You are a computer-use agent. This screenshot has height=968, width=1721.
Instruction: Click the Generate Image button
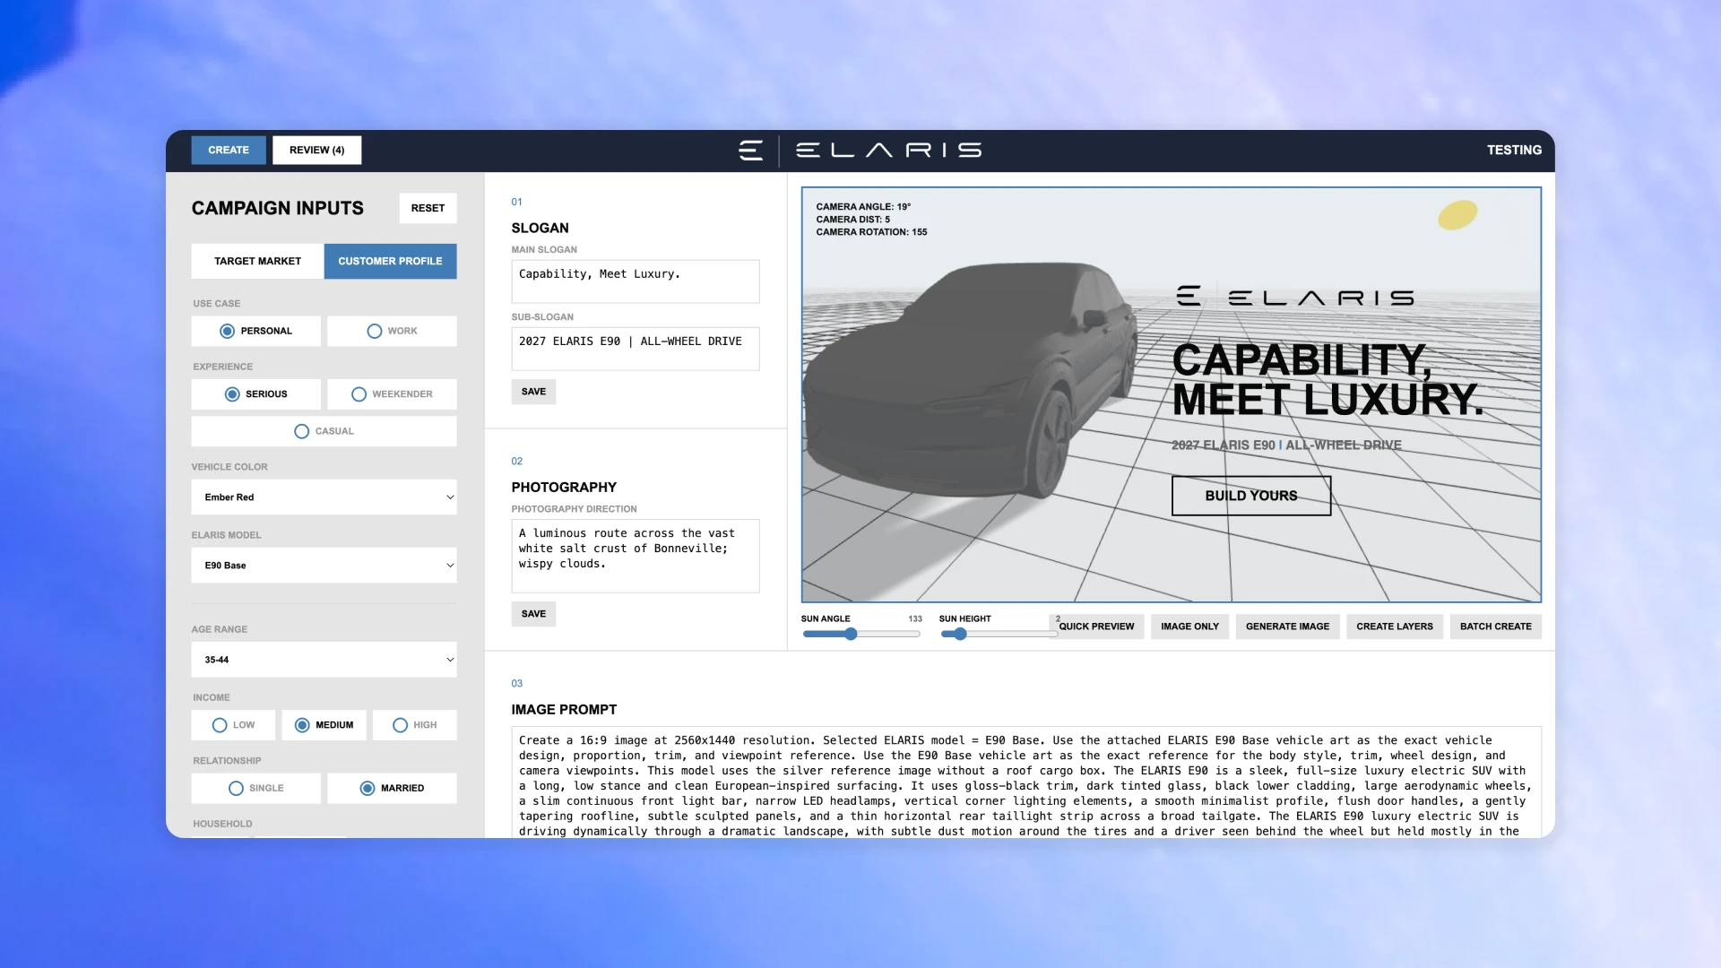click(1287, 627)
